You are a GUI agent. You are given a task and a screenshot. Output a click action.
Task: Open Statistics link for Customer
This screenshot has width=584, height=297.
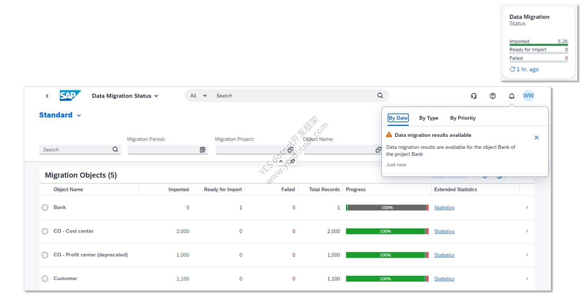[x=444, y=279]
